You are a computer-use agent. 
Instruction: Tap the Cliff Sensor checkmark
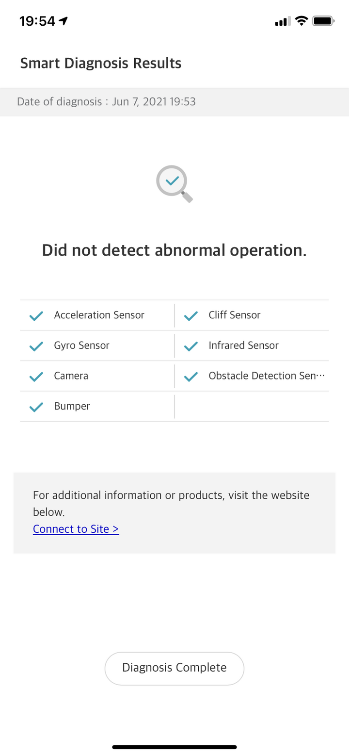point(191,316)
